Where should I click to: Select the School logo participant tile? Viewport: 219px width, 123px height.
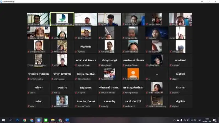pyautogui.click(x=62, y=19)
